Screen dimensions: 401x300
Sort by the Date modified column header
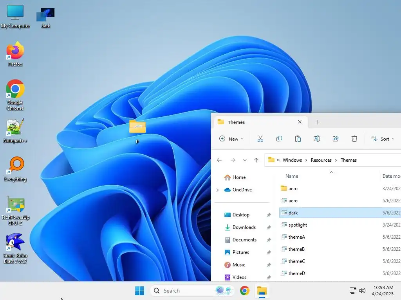pos(391,176)
